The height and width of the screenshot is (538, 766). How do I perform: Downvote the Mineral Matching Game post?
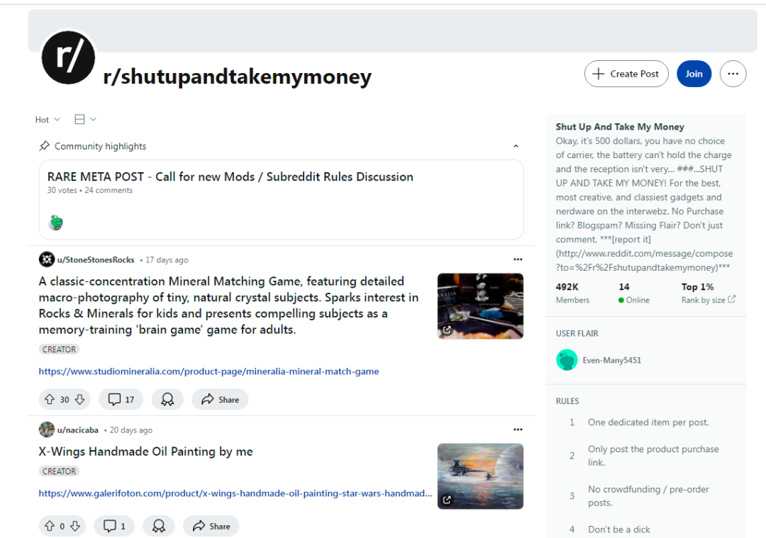click(79, 400)
